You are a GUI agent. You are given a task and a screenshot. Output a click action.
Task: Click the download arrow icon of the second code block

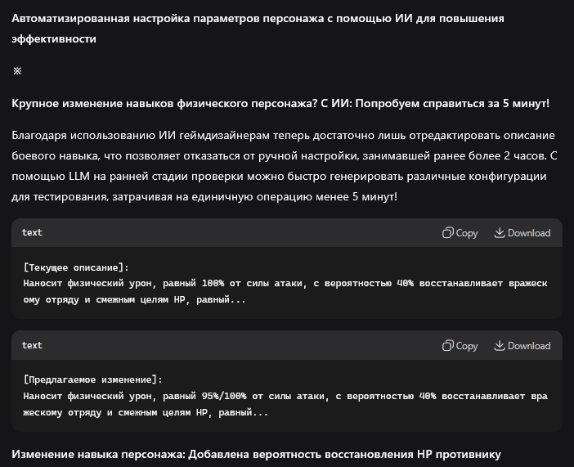(500, 345)
